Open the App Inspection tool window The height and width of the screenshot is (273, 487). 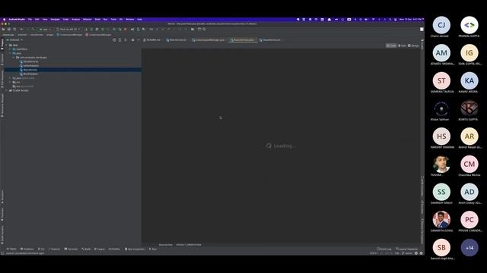tap(135, 249)
